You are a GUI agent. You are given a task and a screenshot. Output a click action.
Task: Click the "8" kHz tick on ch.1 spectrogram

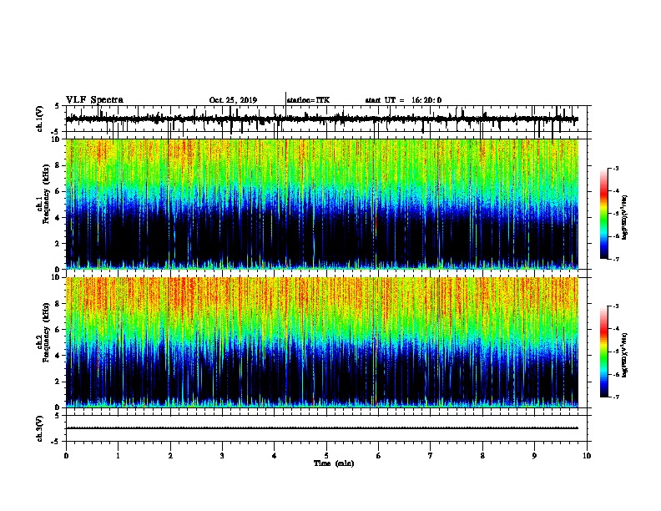pos(58,165)
